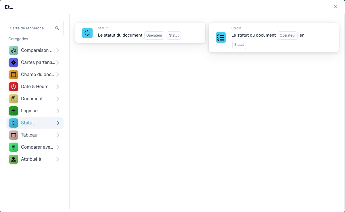Expand the Cartes partenaires chevron
This screenshot has width=345, height=212.
click(58, 63)
